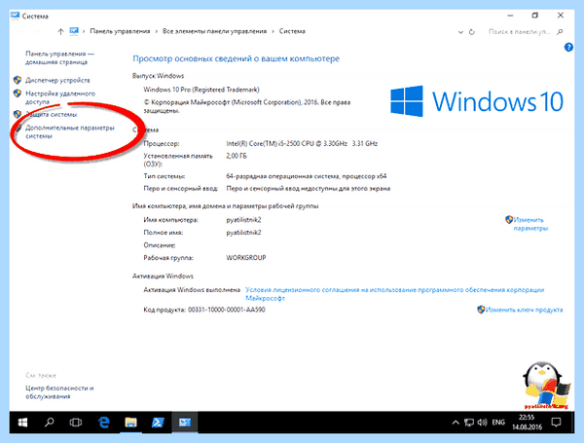Image resolution: width=584 pixels, height=443 pixels.
Task: Expand chevron after Все элементы панели управления
Action: coord(273,32)
